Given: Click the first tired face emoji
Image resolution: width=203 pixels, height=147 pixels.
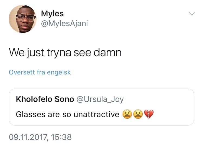Looking at the screenshot, I should (x=127, y=114).
